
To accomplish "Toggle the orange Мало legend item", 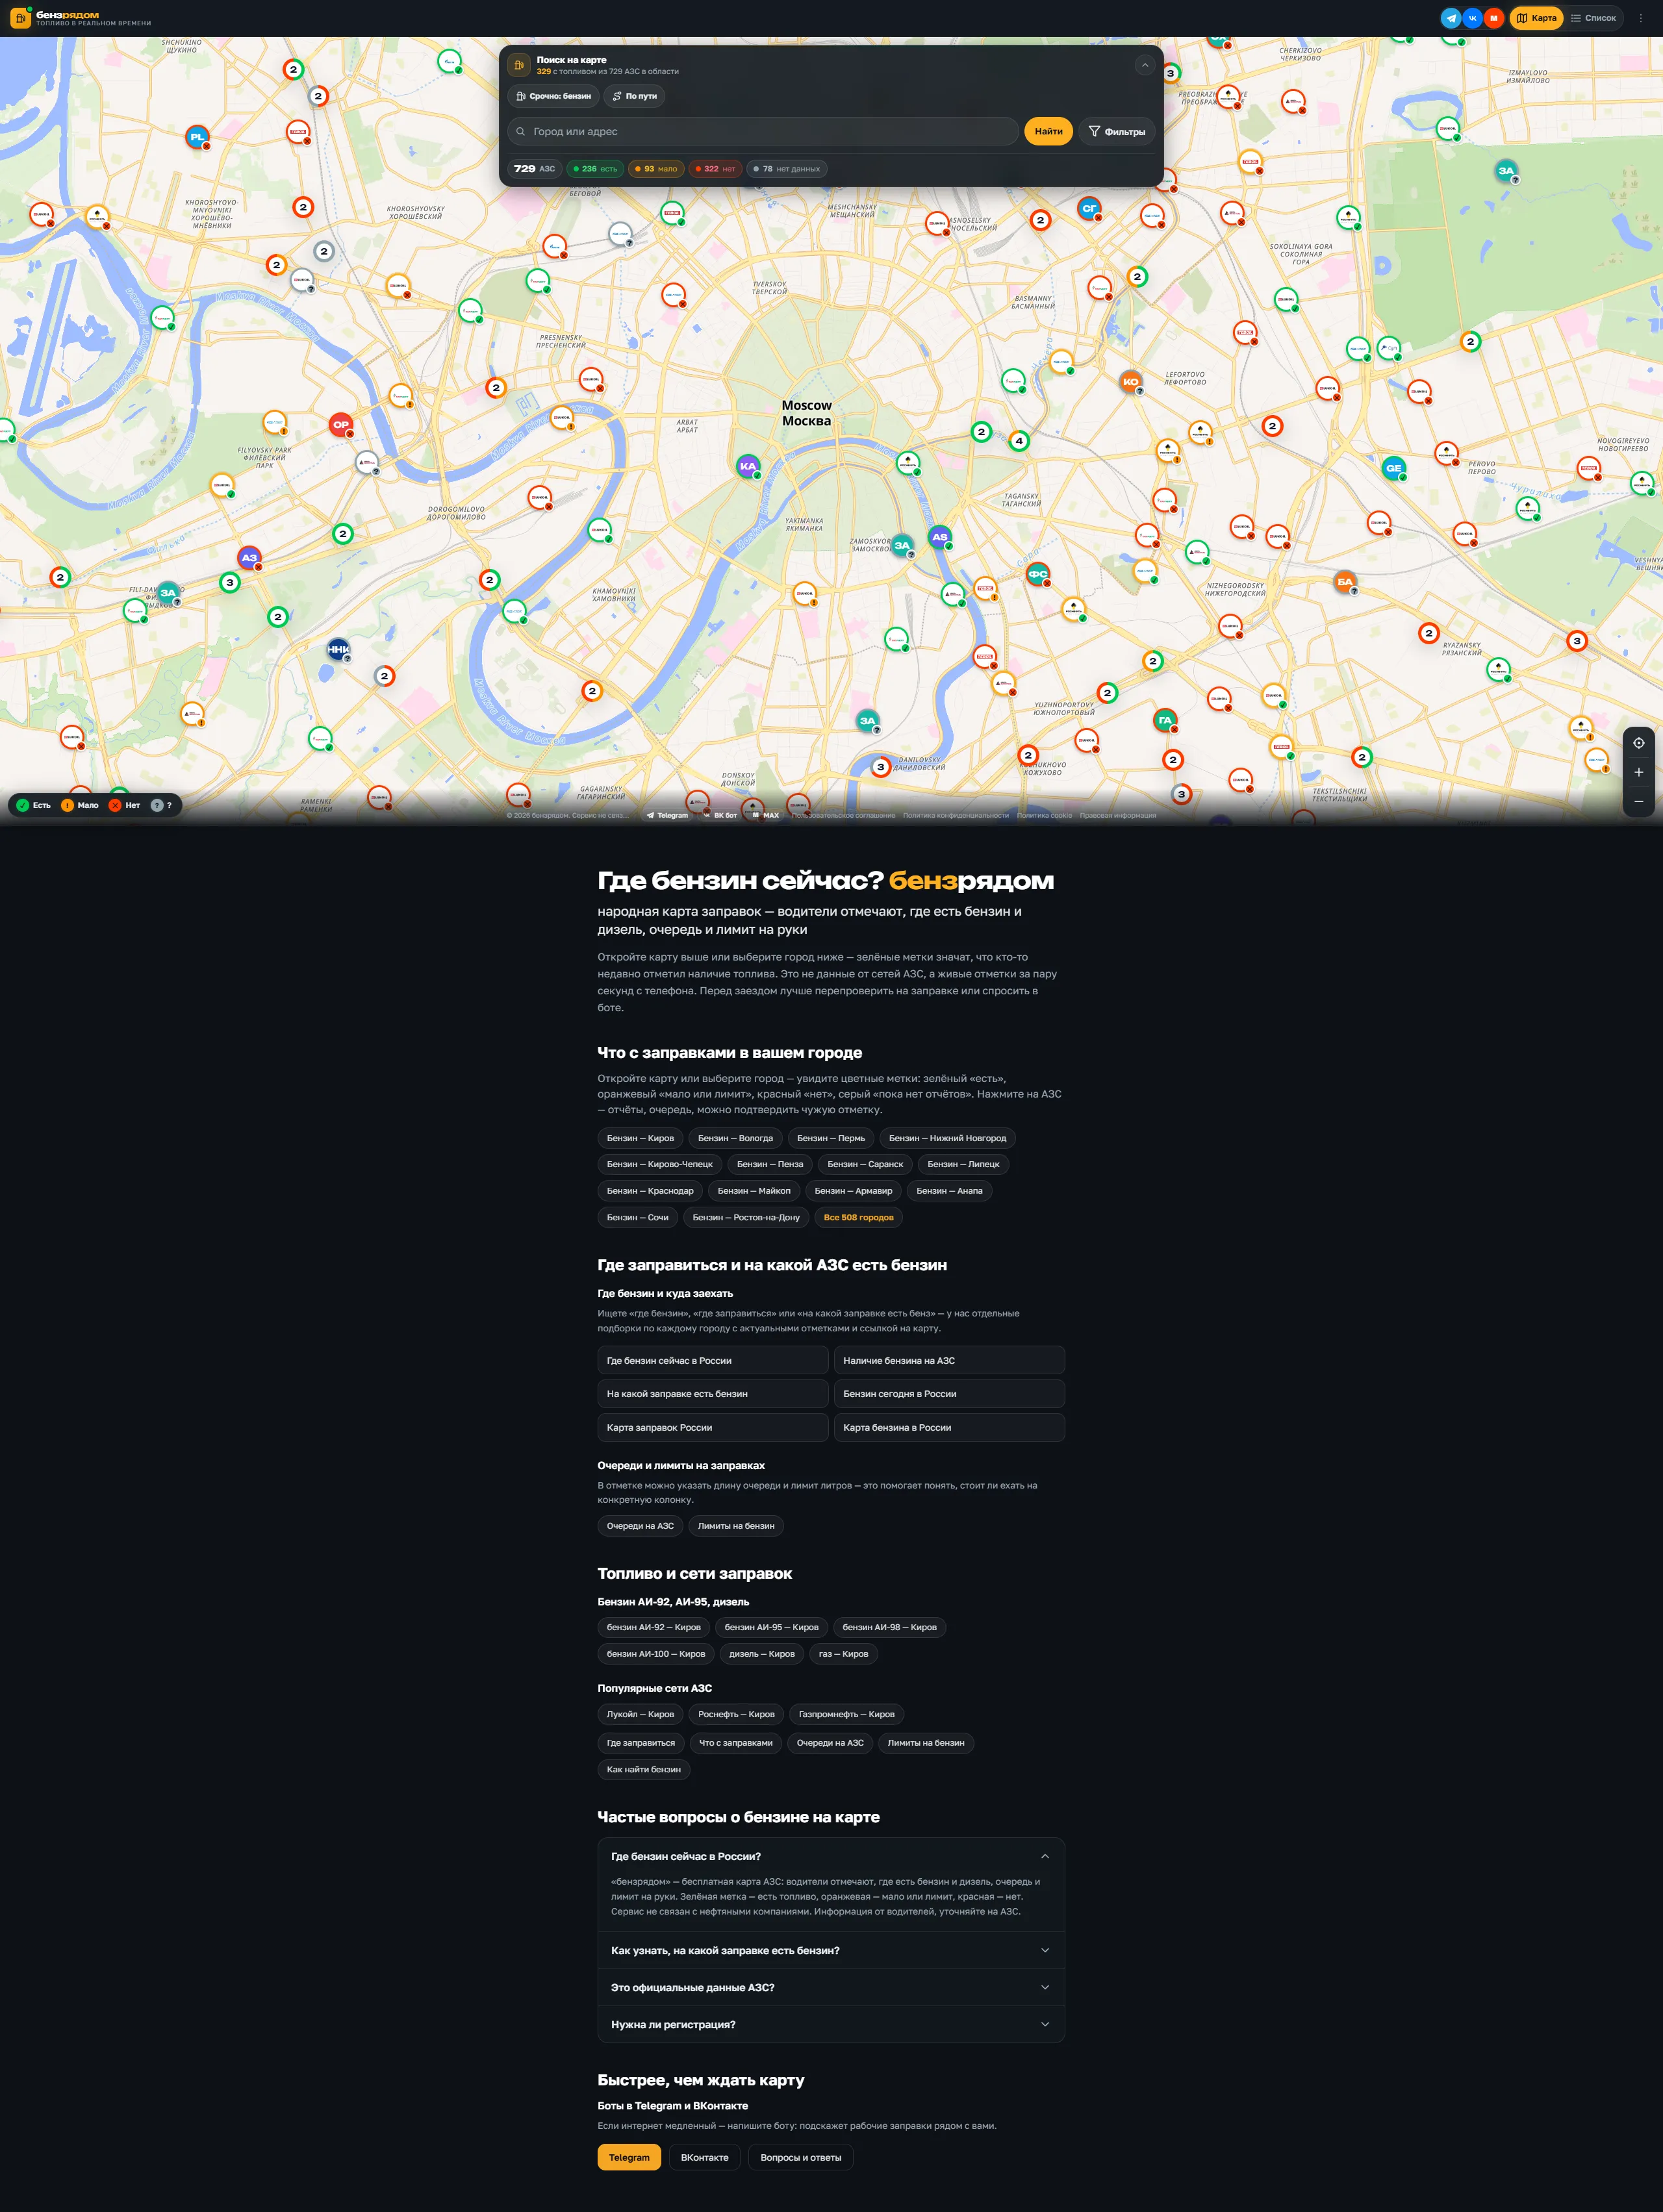I will pos(80,805).
